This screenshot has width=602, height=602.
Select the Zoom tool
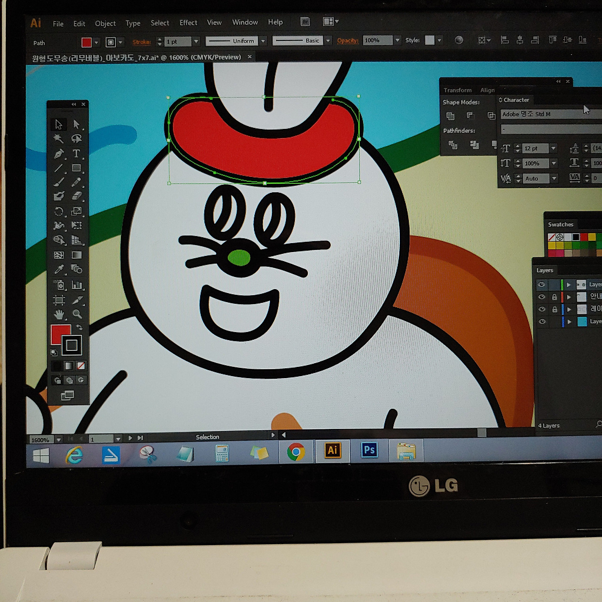tap(77, 314)
